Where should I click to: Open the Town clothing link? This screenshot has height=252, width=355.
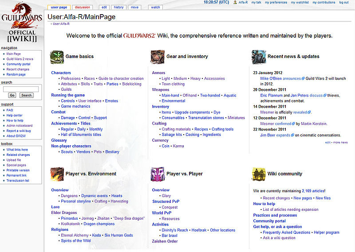tap(173, 84)
